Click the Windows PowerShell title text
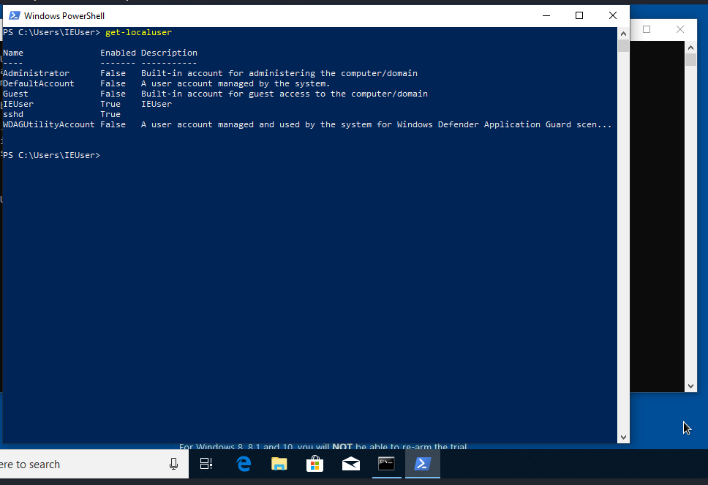Image resolution: width=708 pixels, height=485 pixels. (x=64, y=16)
